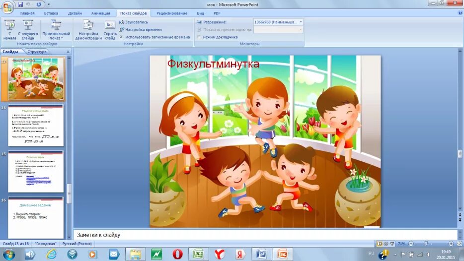464x261 pixels.
Task: Open Quick Access toolbar customize arrow
Action: [49, 4]
